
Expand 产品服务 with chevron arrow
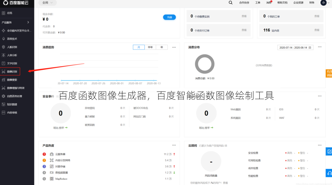[x=28, y=22]
